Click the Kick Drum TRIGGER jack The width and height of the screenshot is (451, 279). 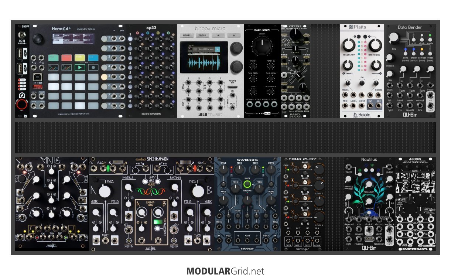[x=250, y=104]
